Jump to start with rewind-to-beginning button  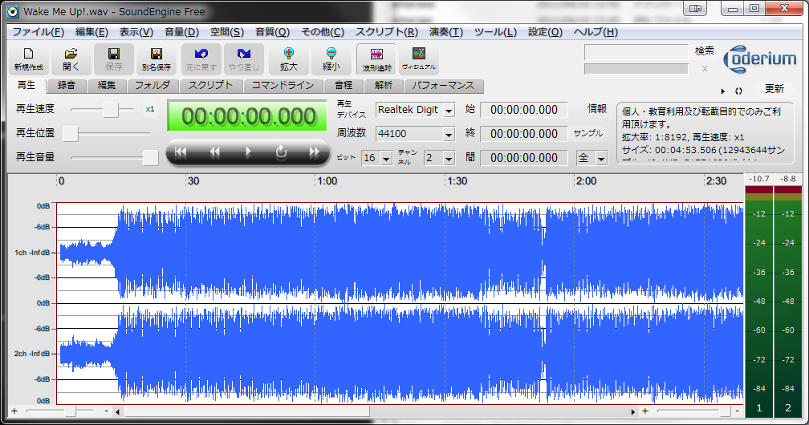click(181, 152)
